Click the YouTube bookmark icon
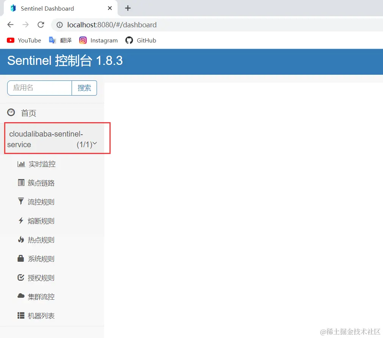Viewport: 383px width, 338px height. pos(11,40)
